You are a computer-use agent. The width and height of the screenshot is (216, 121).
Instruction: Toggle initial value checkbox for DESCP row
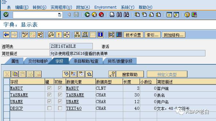60,108
